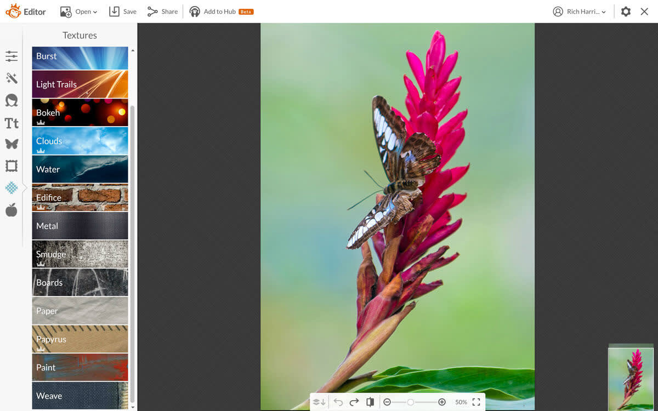Select the Papyrus texture
This screenshot has height=411, width=658.
point(80,339)
